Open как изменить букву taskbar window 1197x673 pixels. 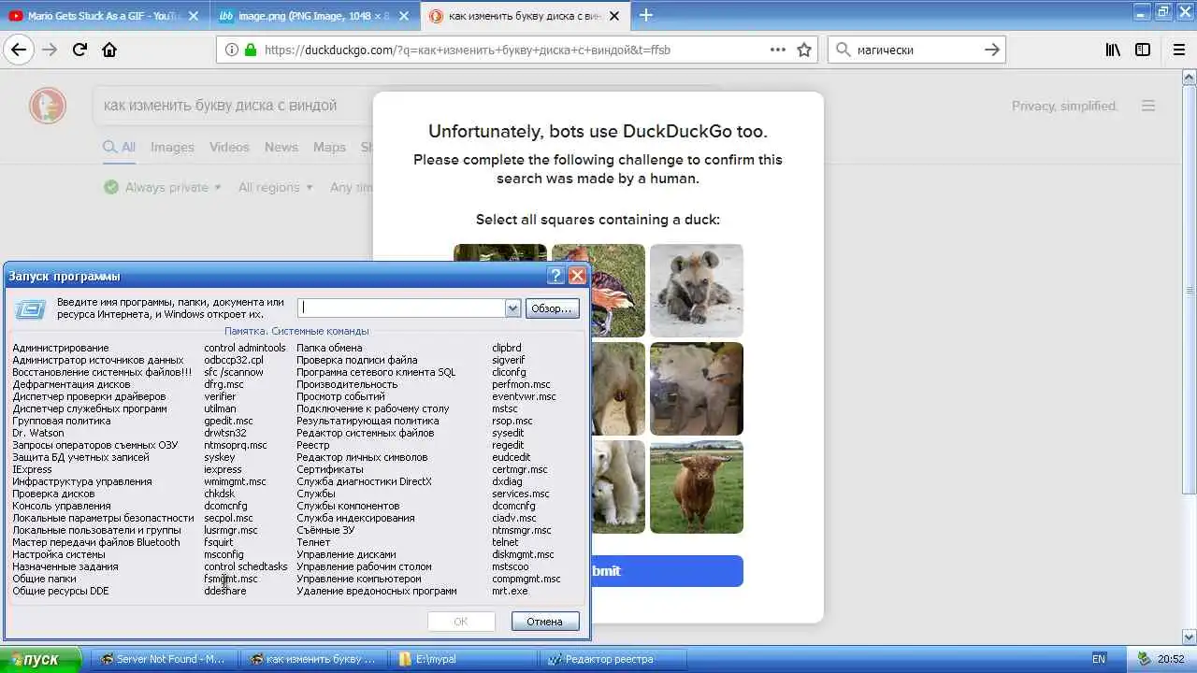(312, 659)
